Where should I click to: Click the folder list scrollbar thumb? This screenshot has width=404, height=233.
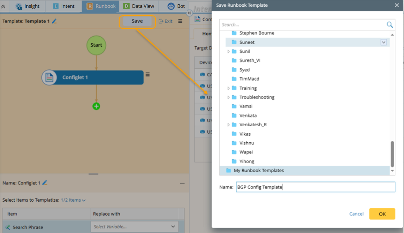click(392, 154)
